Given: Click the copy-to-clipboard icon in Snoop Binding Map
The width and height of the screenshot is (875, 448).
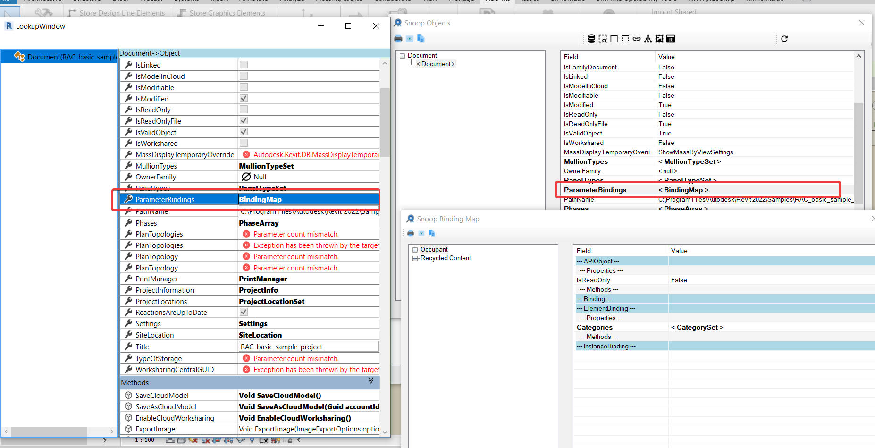Looking at the screenshot, I should coord(432,233).
